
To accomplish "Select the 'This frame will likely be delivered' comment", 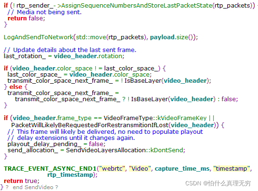I will click(105, 131).
